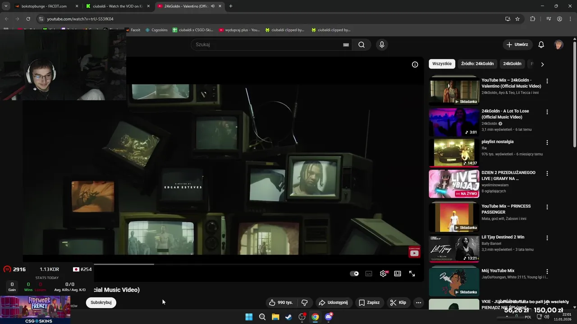Save video with Zapisz button
Screen dimensions: 577x324
point(369,302)
